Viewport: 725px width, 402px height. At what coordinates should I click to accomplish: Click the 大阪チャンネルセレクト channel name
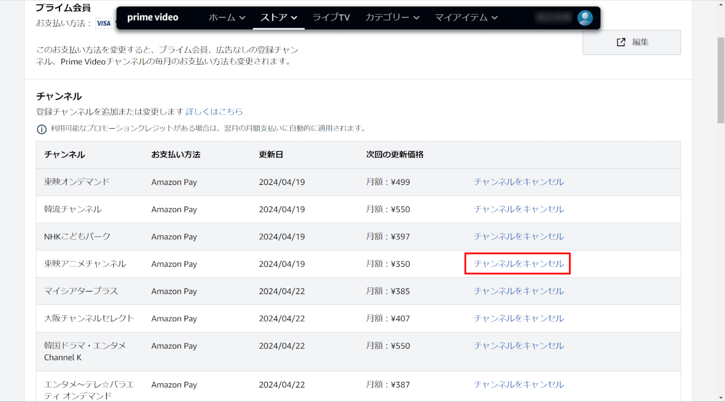[89, 318]
